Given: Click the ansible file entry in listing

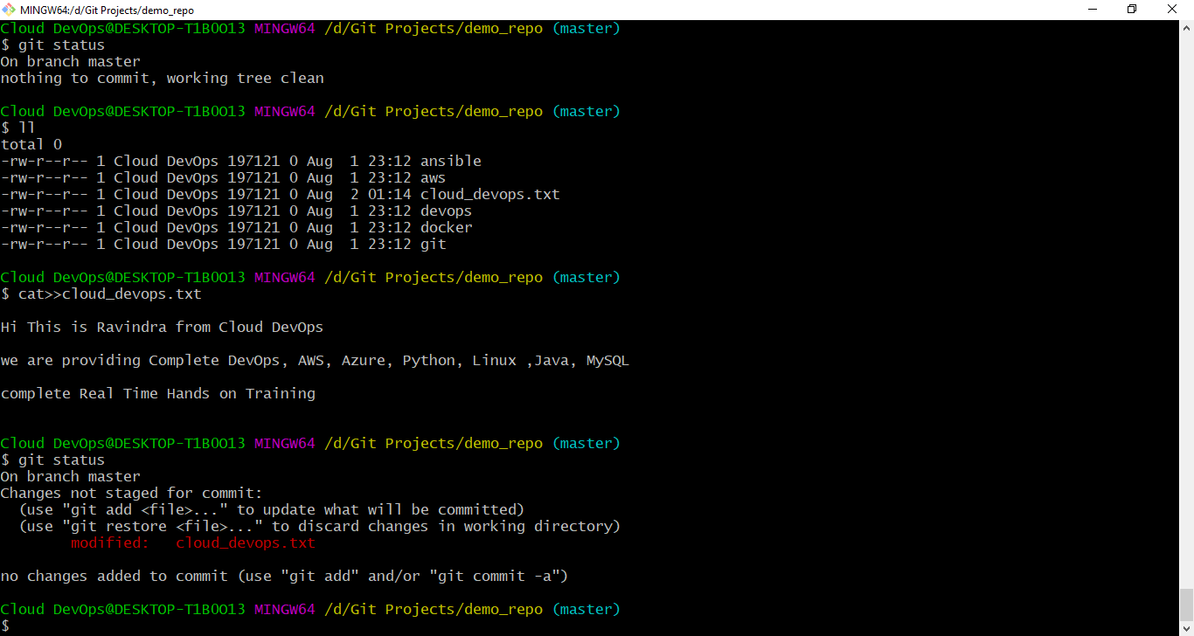Looking at the screenshot, I should (450, 161).
